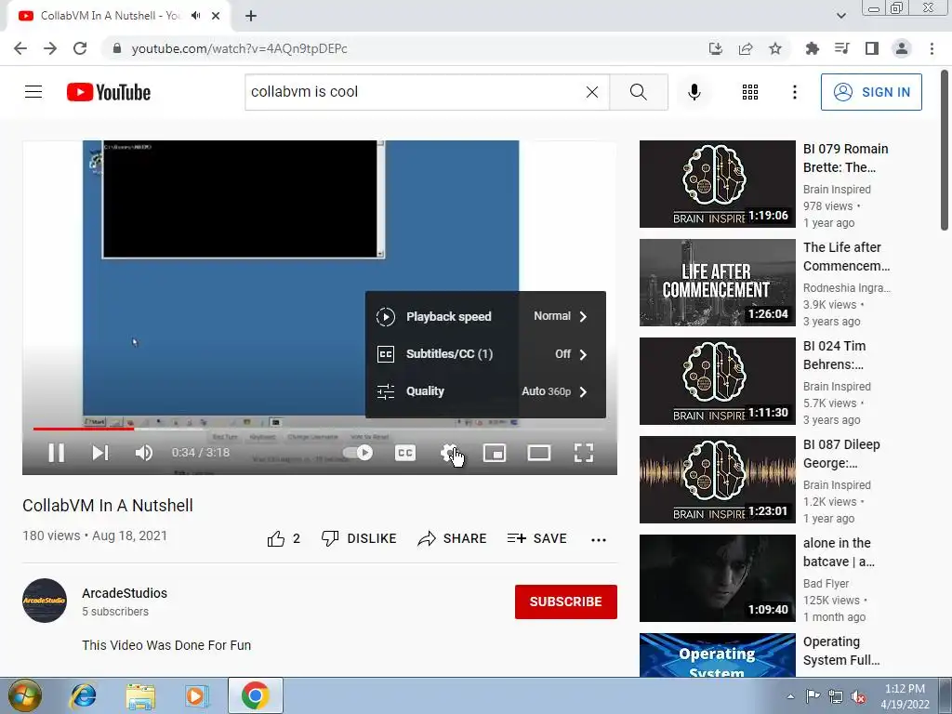Viewport: 952px width, 714px height.
Task: Run search with magnifier button
Action: pyautogui.click(x=639, y=92)
